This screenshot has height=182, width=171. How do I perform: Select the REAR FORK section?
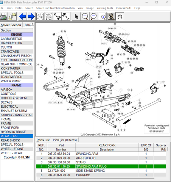[x=16, y=136]
